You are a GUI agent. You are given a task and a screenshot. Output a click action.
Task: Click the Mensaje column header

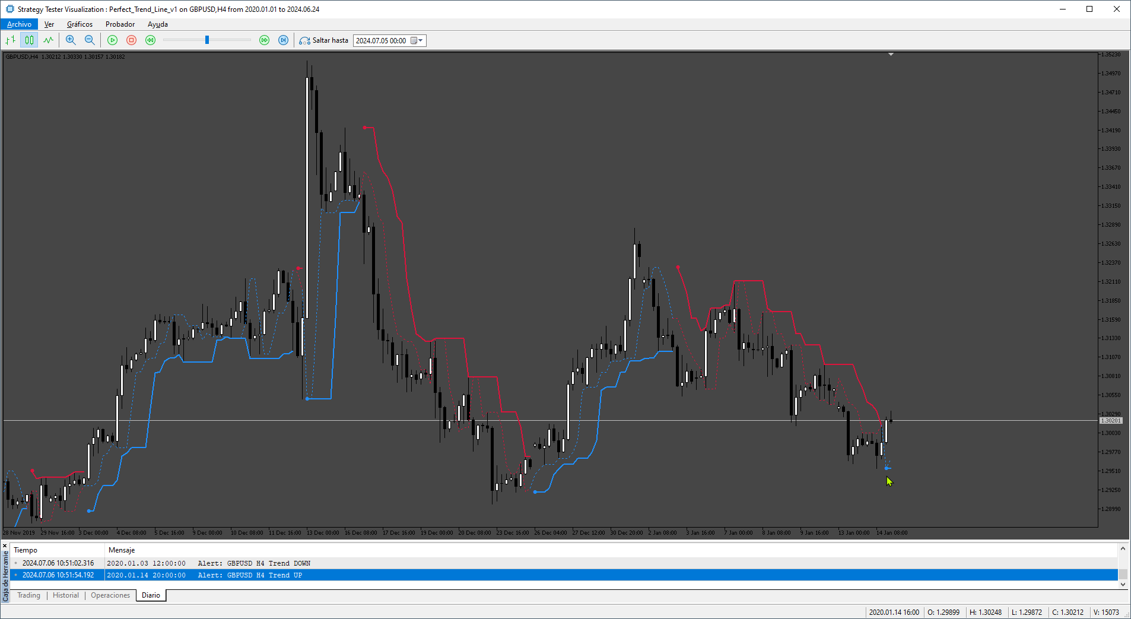[611, 550]
